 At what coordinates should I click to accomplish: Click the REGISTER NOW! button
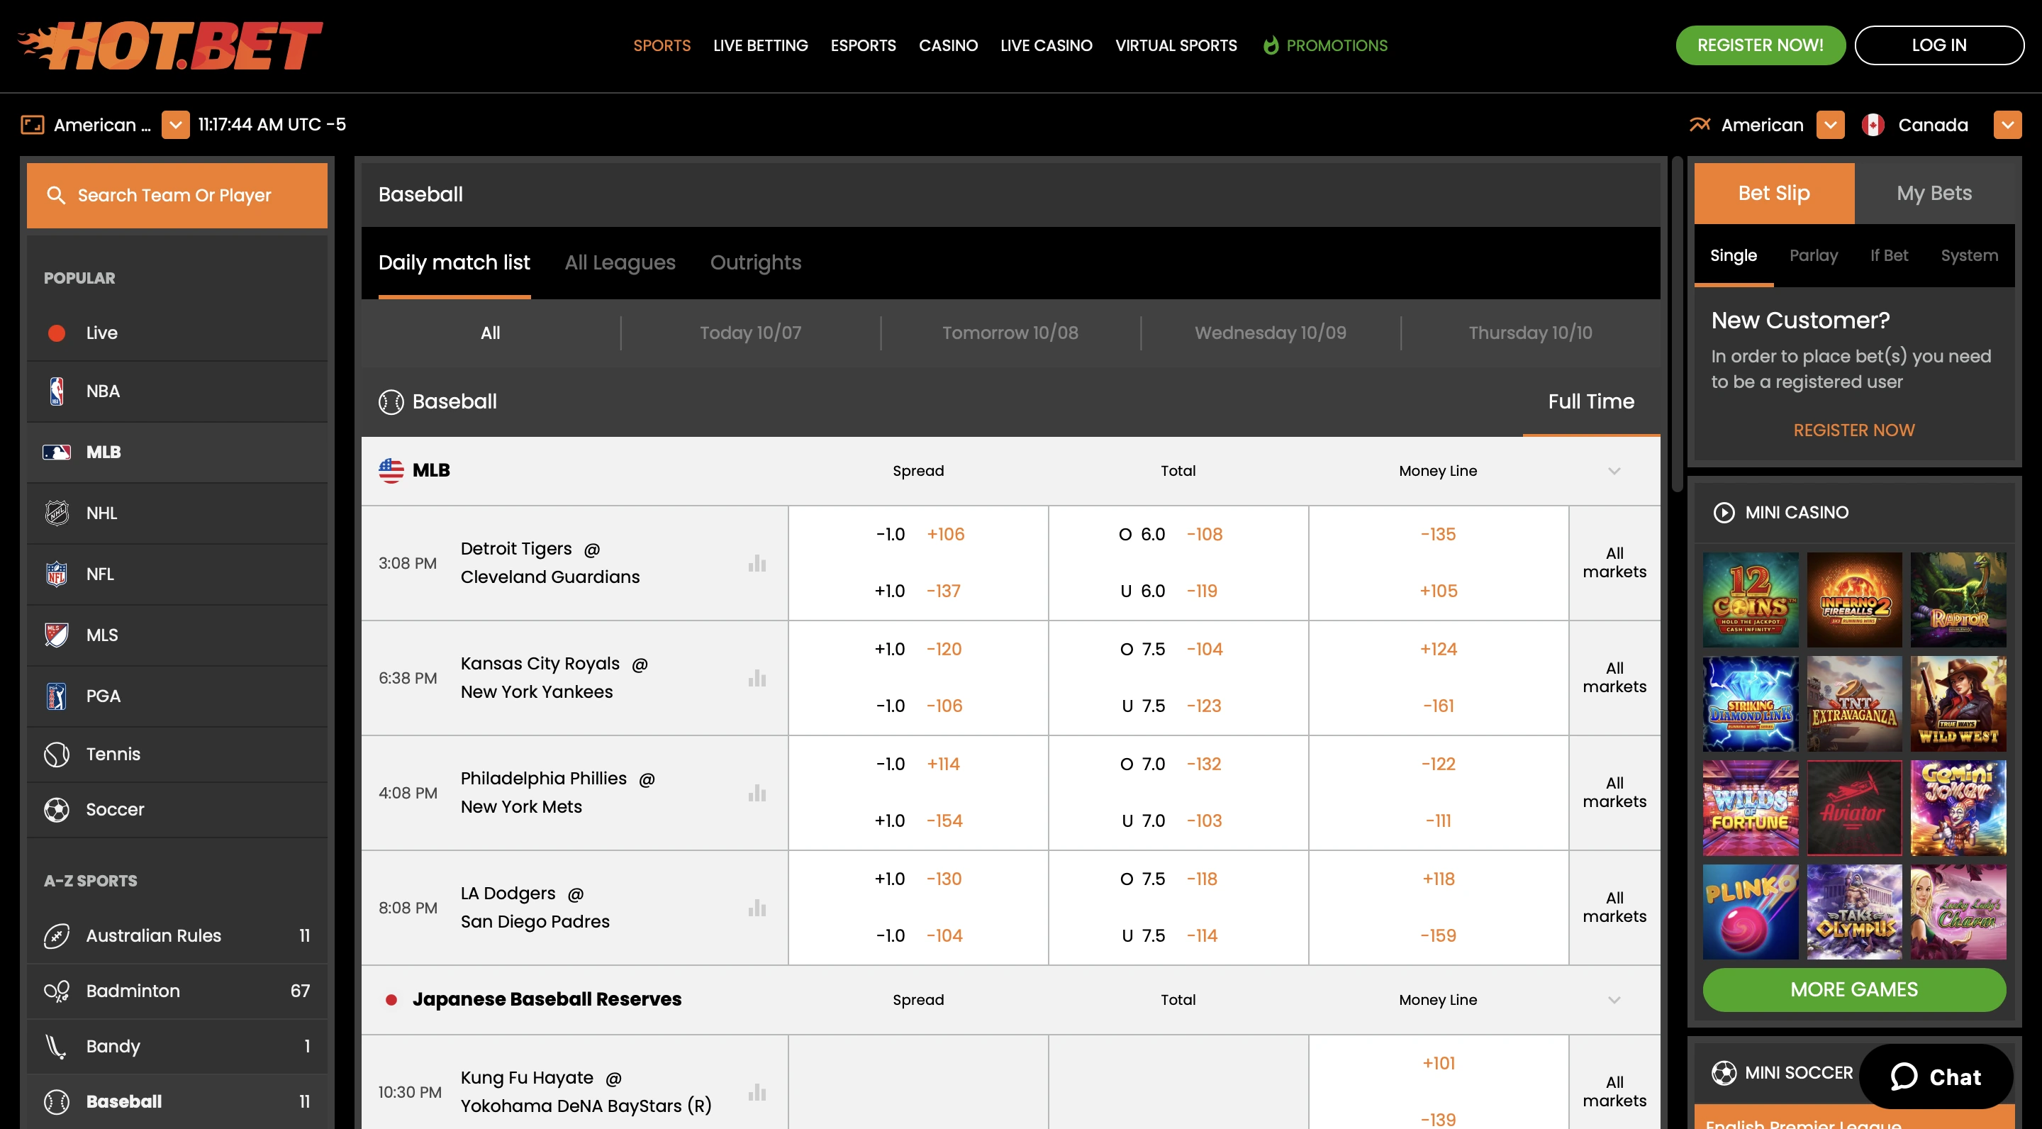point(1761,45)
